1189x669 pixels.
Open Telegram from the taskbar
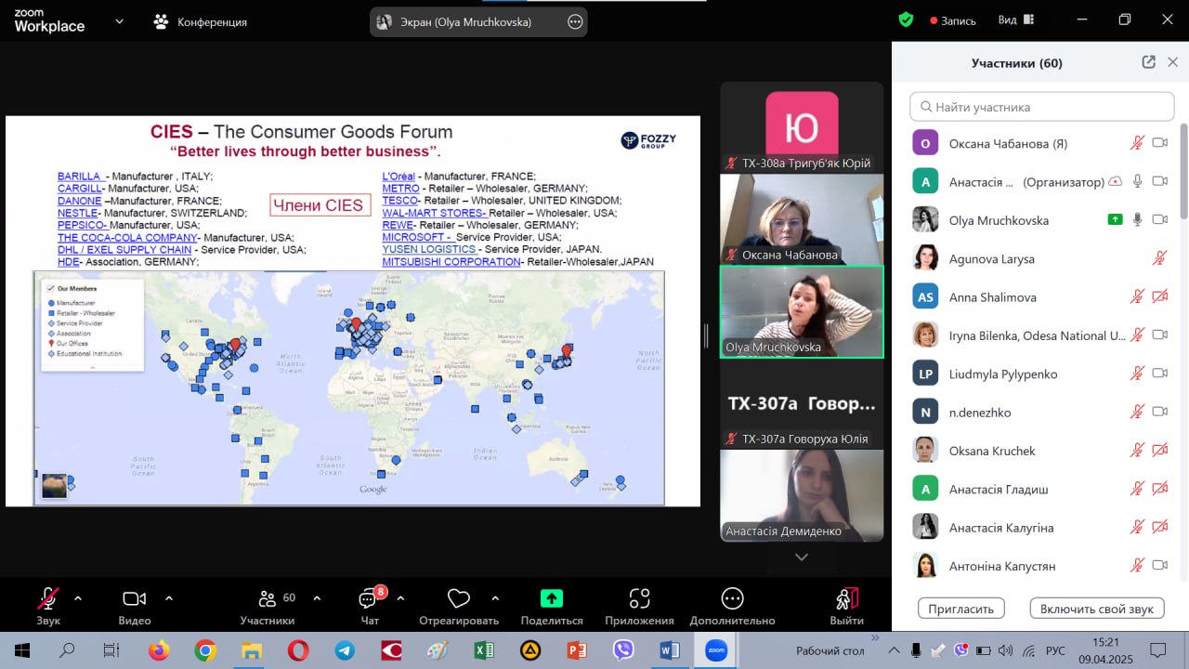pyautogui.click(x=345, y=650)
